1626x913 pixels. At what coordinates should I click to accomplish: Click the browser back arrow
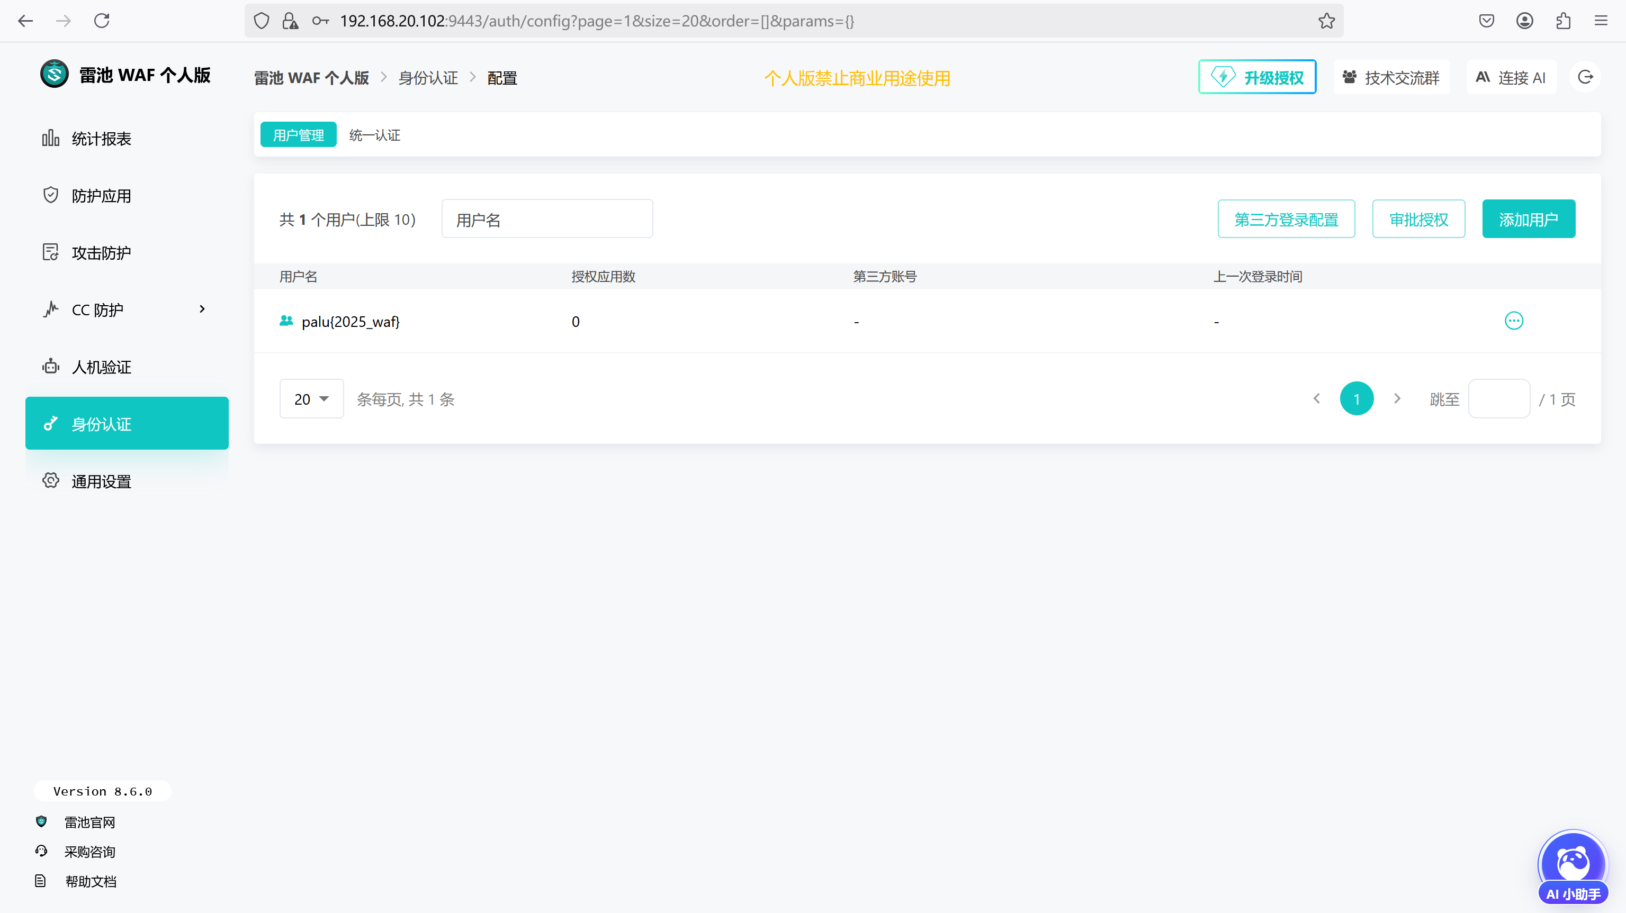tap(25, 21)
